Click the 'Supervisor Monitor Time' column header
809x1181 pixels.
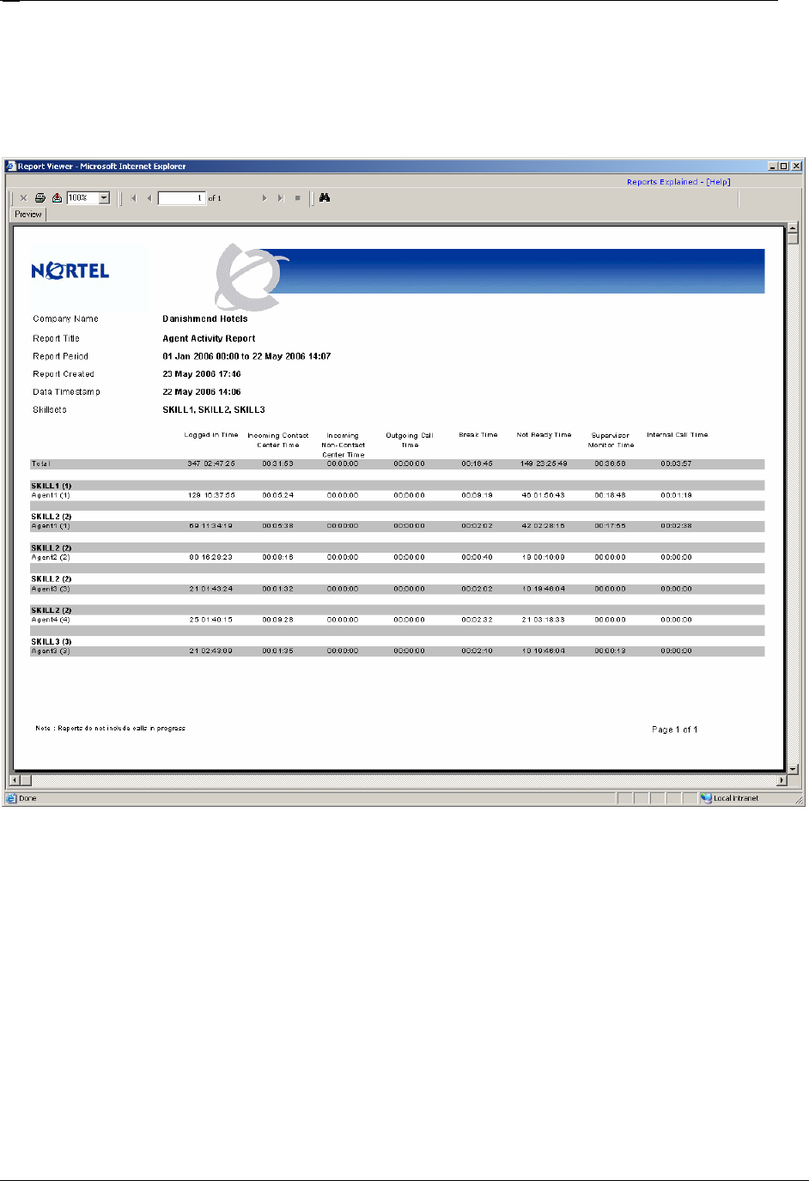point(611,440)
